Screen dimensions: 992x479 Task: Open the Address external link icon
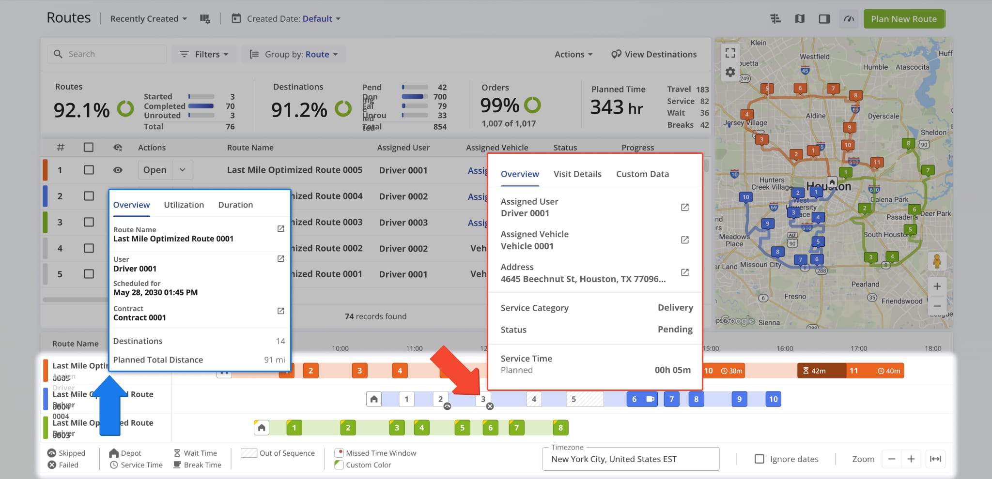click(x=684, y=272)
